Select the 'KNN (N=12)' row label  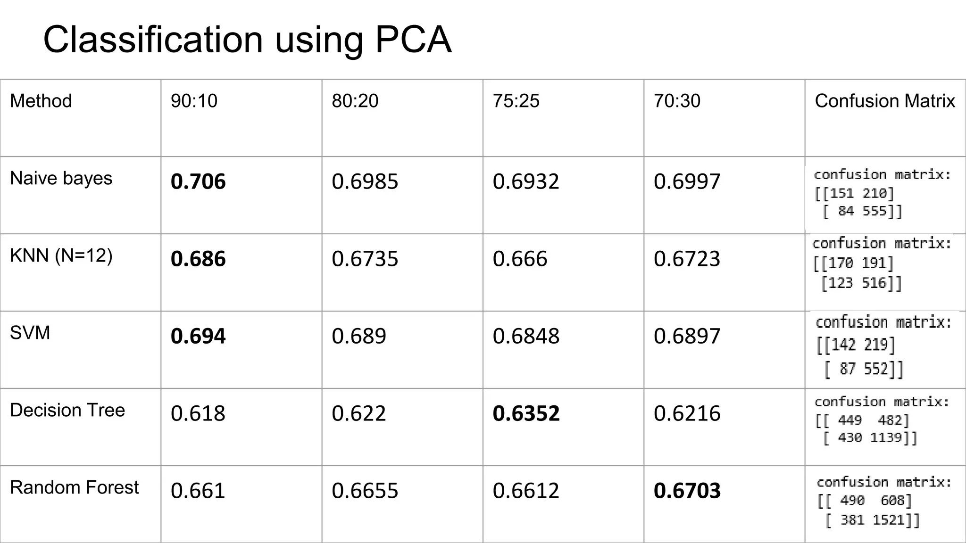tap(61, 255)
